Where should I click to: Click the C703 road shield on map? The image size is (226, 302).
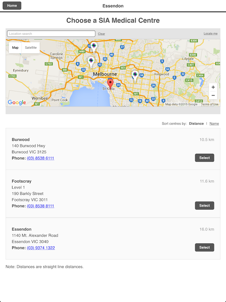pyautogui.click(x=12, y=76)
